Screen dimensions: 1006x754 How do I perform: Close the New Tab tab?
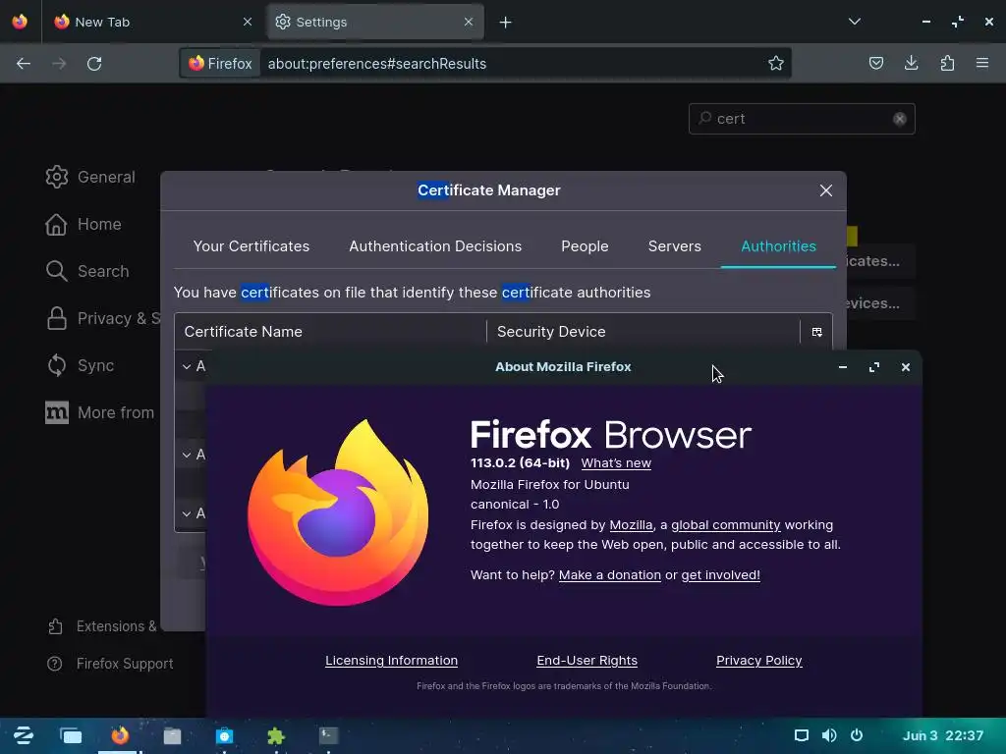click(247, 22)
